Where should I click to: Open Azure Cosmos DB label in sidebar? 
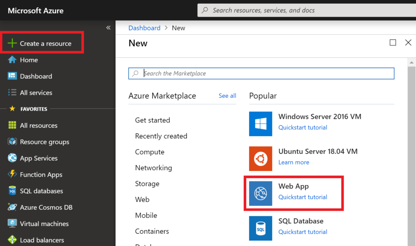(x=46, y=207)
